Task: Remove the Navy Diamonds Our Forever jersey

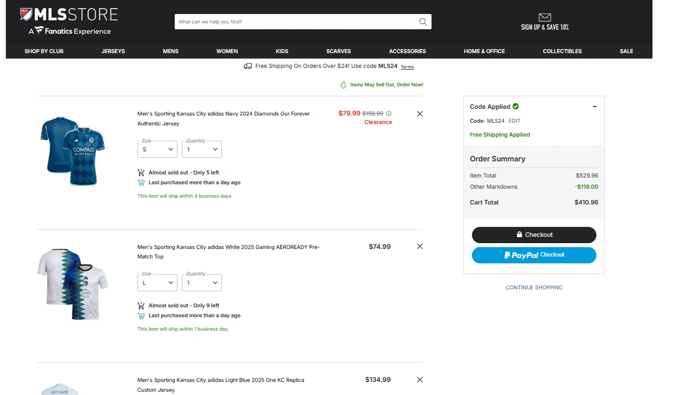Action: coord(420,114)
